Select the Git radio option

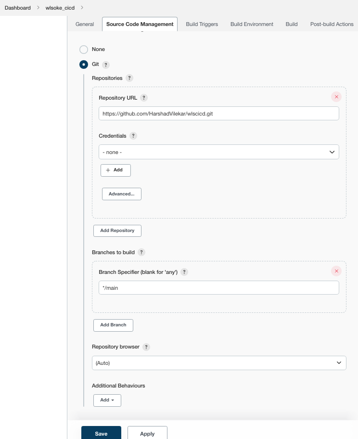coord(84,65)
